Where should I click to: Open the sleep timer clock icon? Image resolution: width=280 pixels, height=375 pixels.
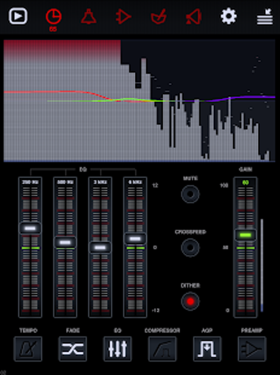coord(53,17)
